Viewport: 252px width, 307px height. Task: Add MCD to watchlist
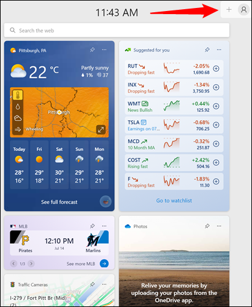click(x=216, y=144)
